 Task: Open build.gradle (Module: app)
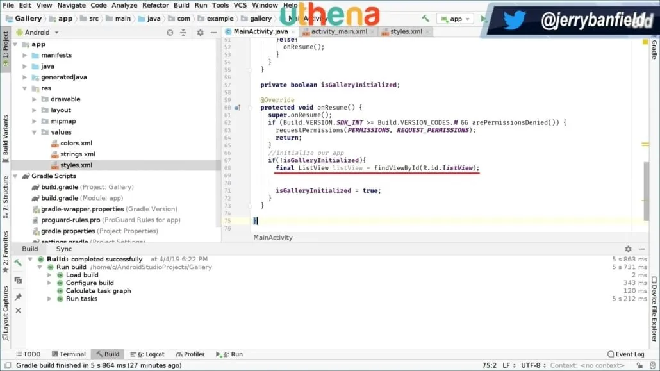(82, 198)
